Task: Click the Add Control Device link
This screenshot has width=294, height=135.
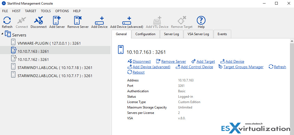Action: click(197, 67)
